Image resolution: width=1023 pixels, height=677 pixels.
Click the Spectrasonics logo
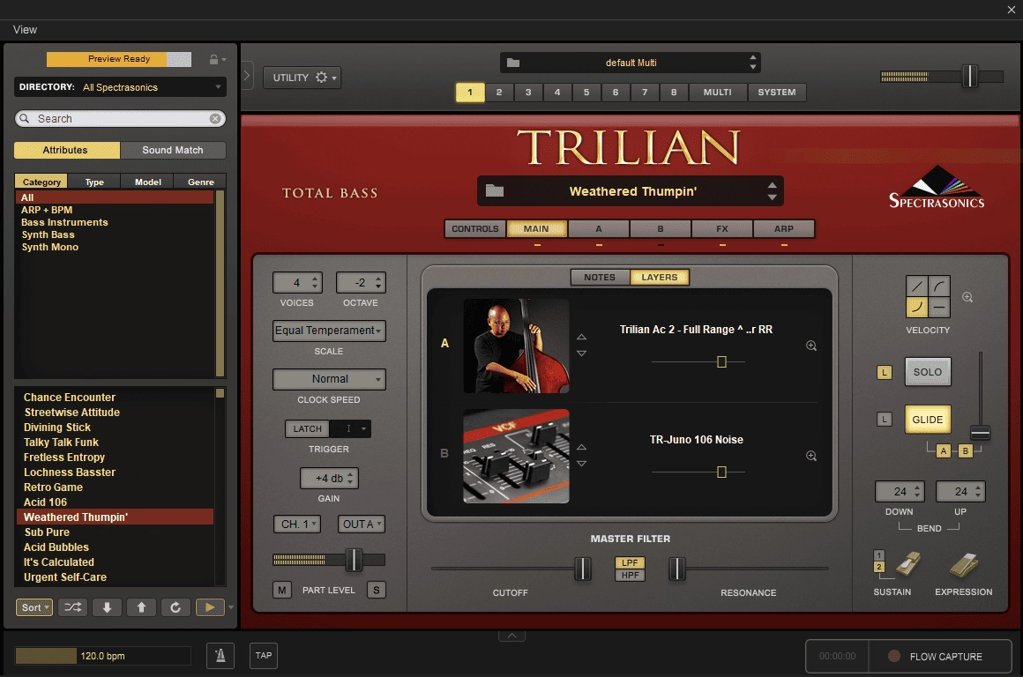coord(937,188)
